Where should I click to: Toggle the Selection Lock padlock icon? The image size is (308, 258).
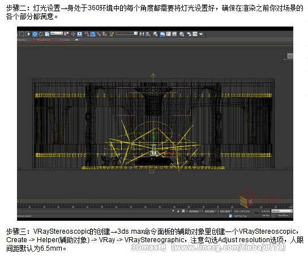point(178,211)
